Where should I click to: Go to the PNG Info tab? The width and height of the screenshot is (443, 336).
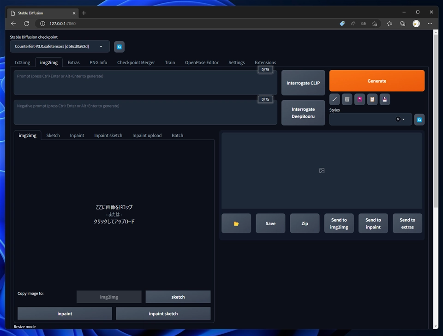[98, 62]
